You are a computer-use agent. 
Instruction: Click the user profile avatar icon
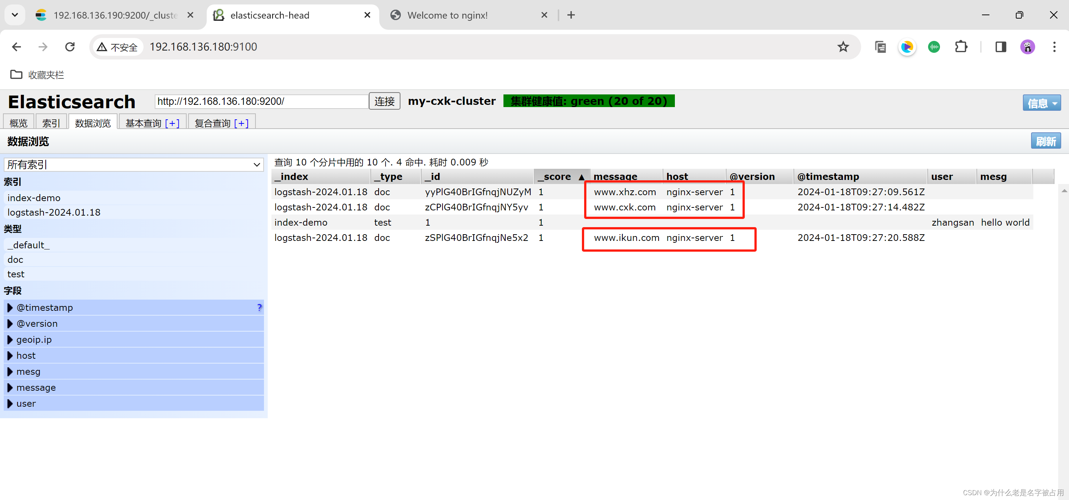coord(1027,47)
